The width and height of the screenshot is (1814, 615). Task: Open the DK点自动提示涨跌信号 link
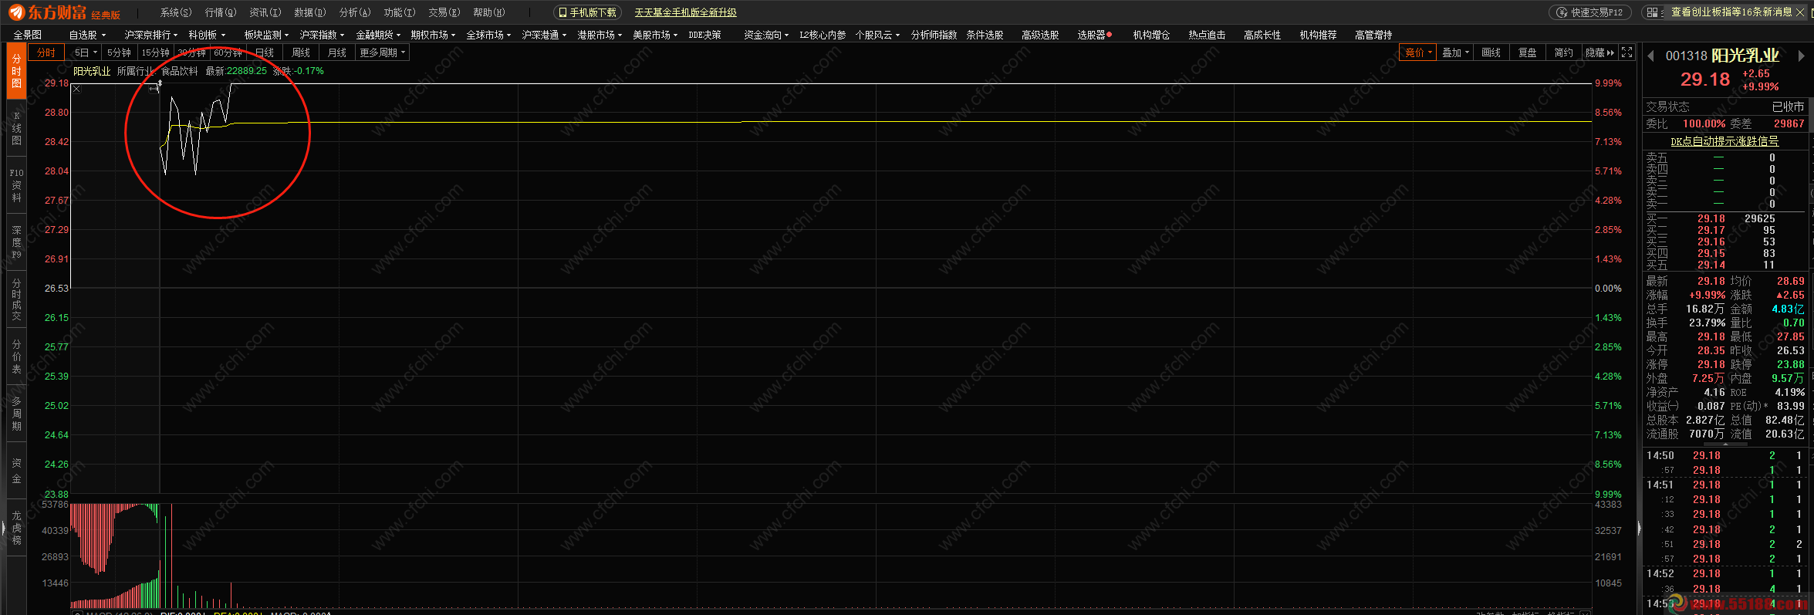[x=1724, y=141]
